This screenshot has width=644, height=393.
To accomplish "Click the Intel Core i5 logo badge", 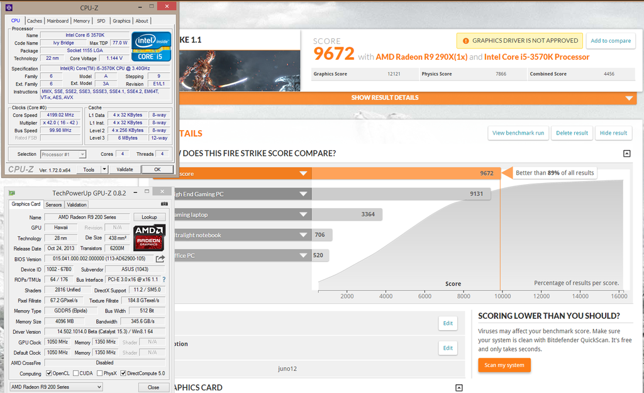I will point(151,47).
